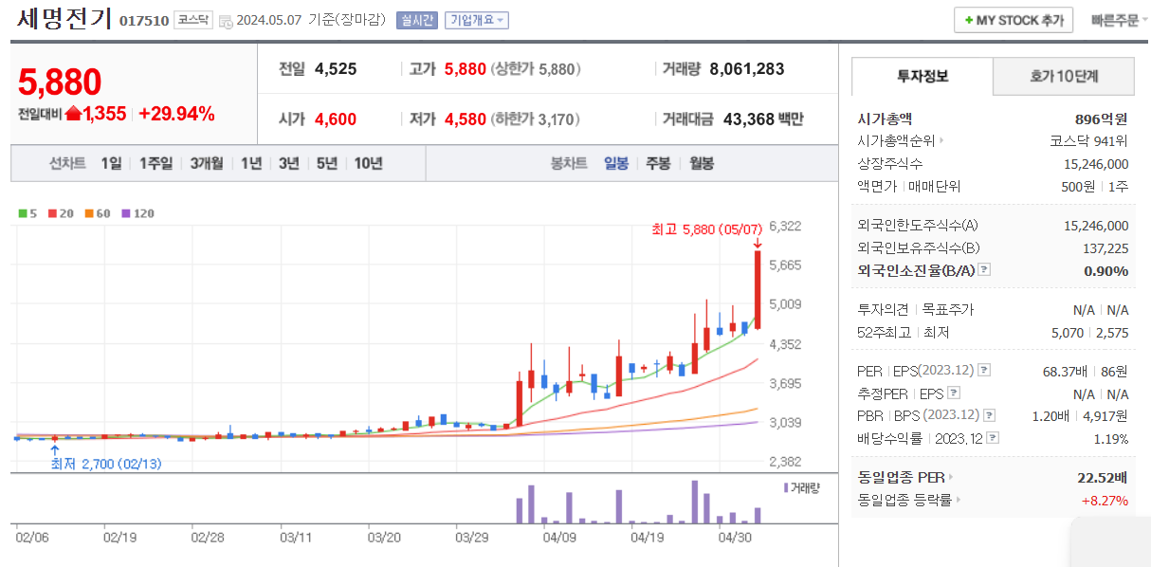Viewport: 1151px width, 567px height.
Task: Click the purple 120-day moving average legend
Action: (x=138, y=213)
